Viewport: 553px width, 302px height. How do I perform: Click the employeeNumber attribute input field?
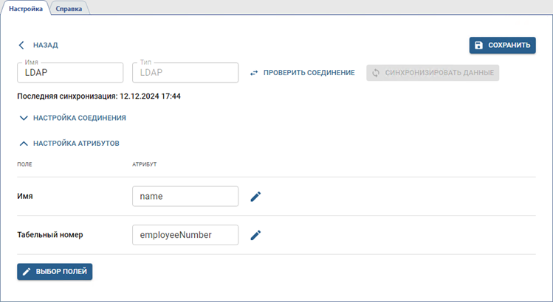coord(185,235)
